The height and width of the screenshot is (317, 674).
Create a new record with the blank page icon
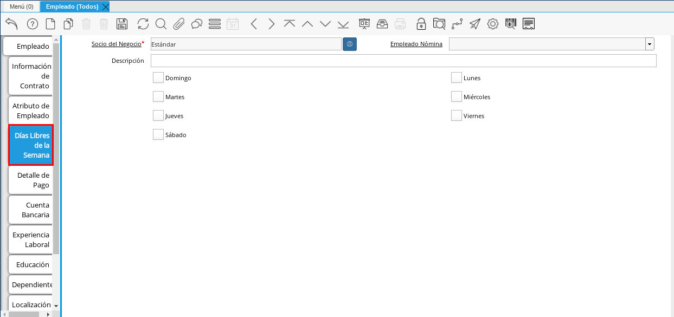coord(50,24)
